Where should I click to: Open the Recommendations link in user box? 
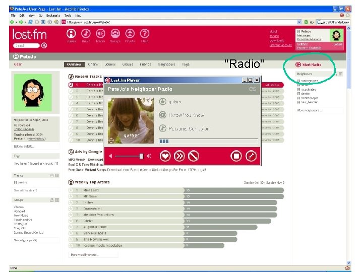pos(309,39)
